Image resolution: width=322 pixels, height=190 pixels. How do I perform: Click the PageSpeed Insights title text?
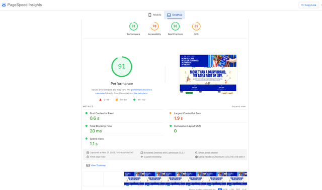pyautogui.click(x=25, y=5)
